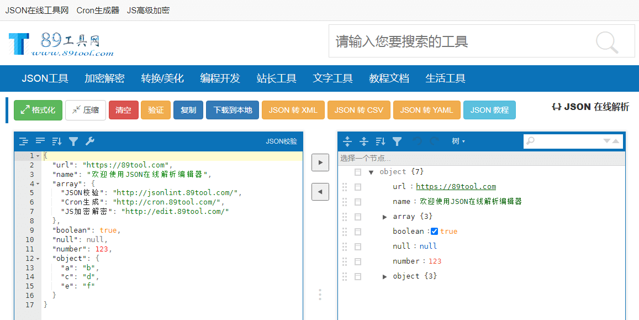This screenshot has height=320, width=639.
Task: Expand all fields in the tree view
Action: [347, 141]
